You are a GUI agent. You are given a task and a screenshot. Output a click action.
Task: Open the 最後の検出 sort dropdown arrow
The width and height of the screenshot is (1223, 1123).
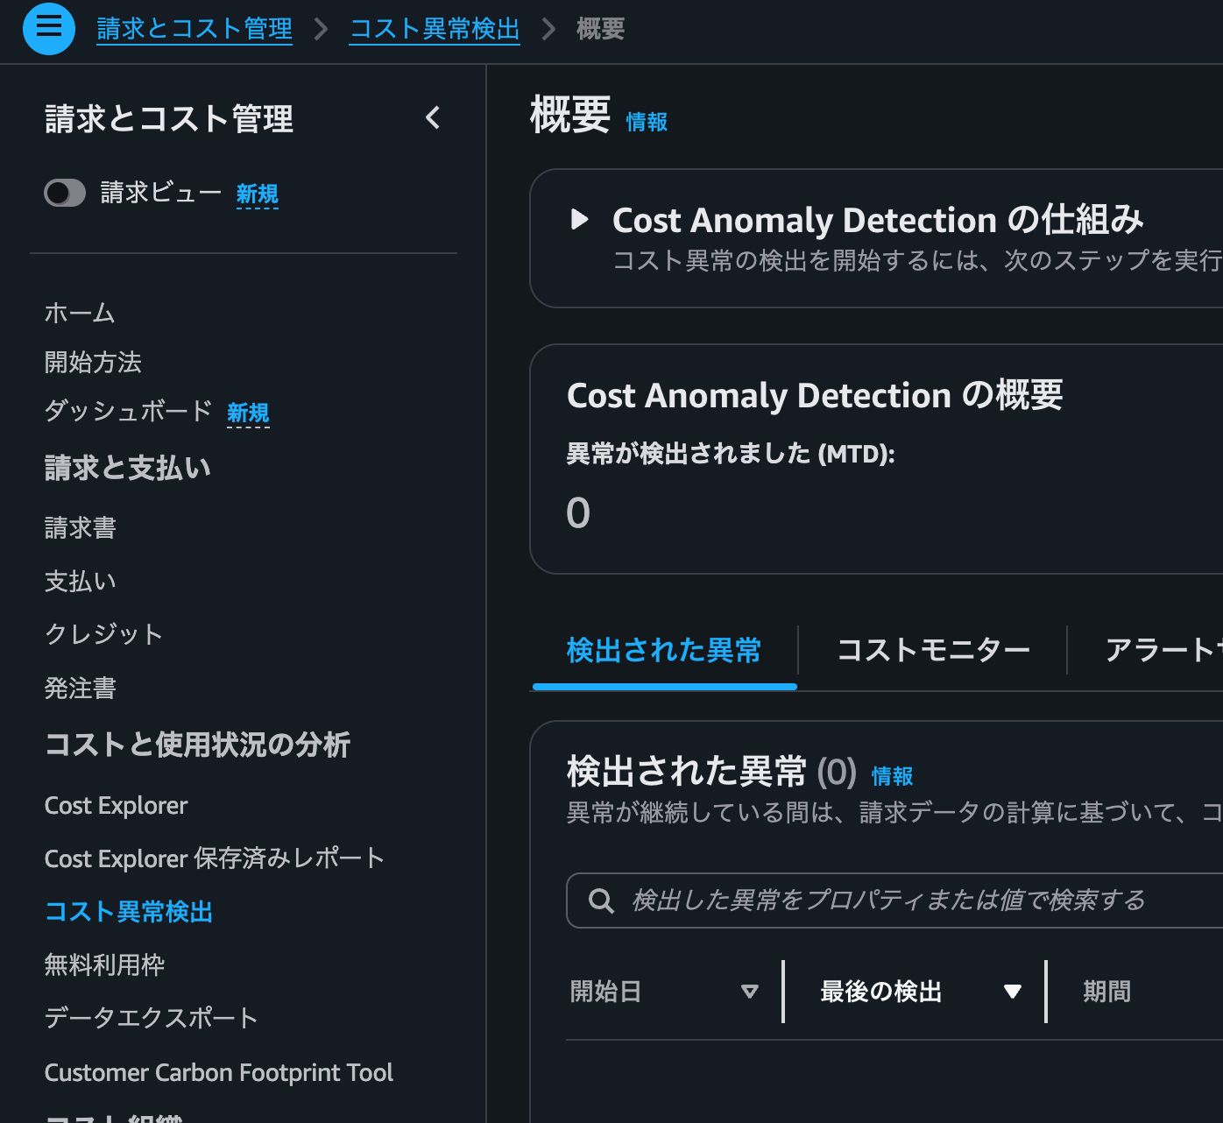[x=1013, y=991]
